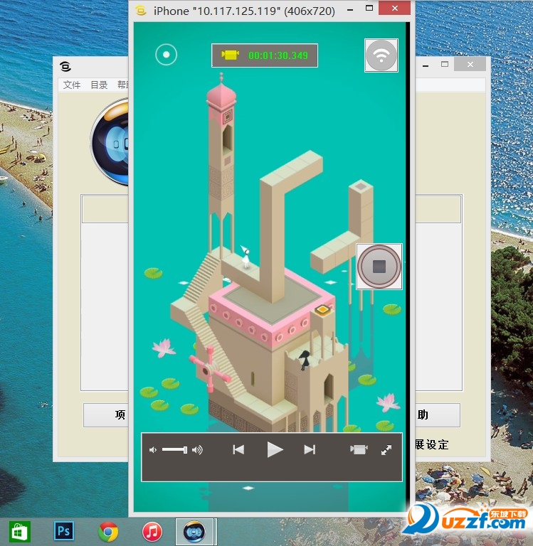Stop recording with the round stop button
This screenshot has width=533, height=546.
(379, 267)
